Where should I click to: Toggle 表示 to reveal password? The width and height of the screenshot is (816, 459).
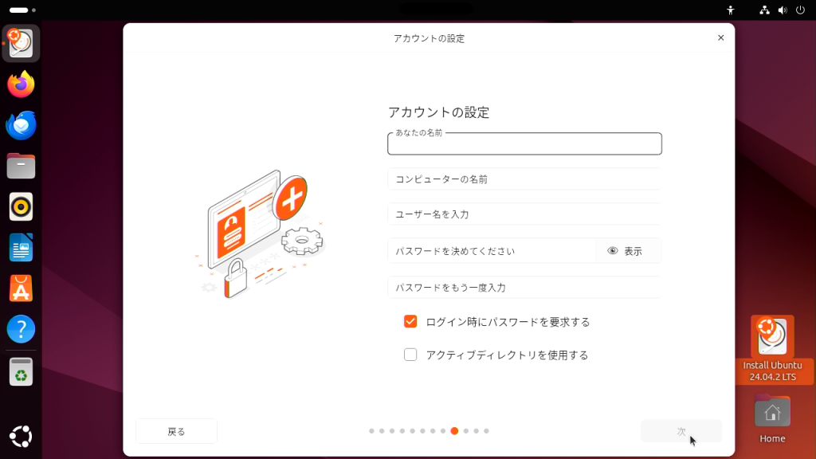click(x=625, y=251)
